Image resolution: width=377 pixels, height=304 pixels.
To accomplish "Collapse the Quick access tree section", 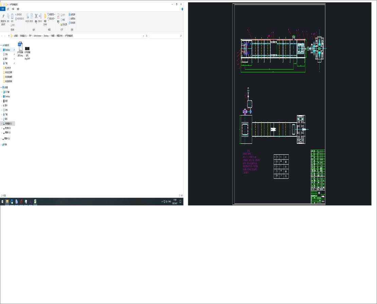I will pyautogui.click(x=1, y=45).
